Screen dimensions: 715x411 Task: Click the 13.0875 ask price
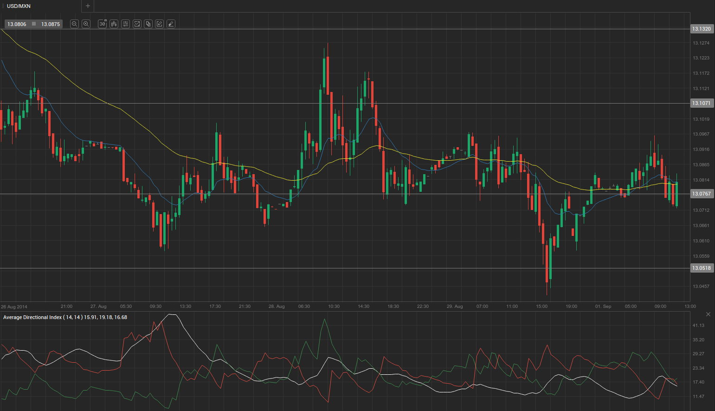click(x=51, y=24)
